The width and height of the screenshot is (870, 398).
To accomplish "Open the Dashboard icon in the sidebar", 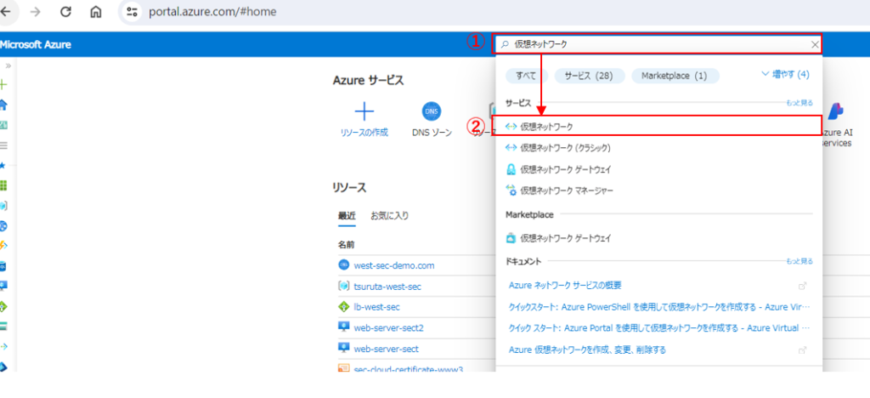I will click(x=3, y=126).
